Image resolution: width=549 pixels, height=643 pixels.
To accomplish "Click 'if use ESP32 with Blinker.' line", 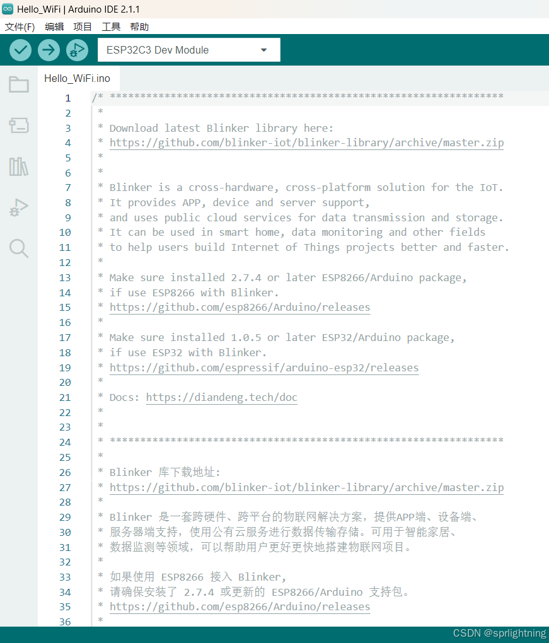I will tap(188, 352).
